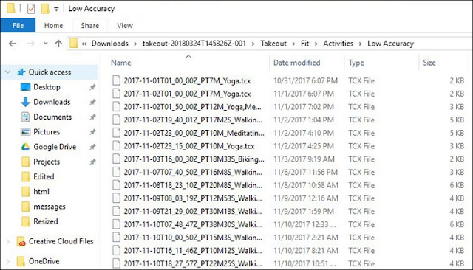Open the recent locations dropdown arrow
The image size is (473, 270).
46,44
